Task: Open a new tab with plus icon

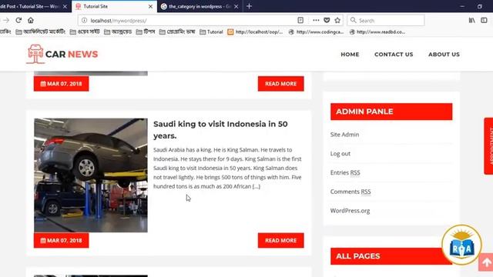Action: [x=250, y=6]
